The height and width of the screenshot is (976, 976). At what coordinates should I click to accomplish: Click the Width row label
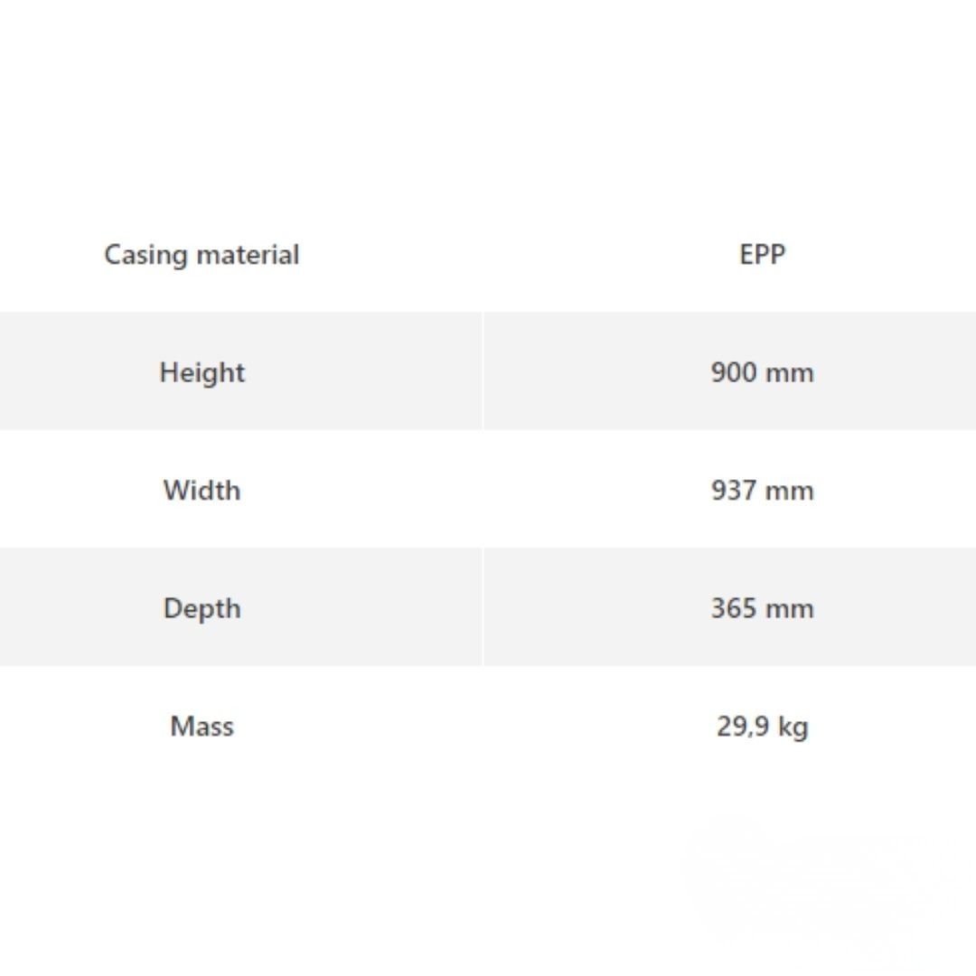tap(202, 490)
